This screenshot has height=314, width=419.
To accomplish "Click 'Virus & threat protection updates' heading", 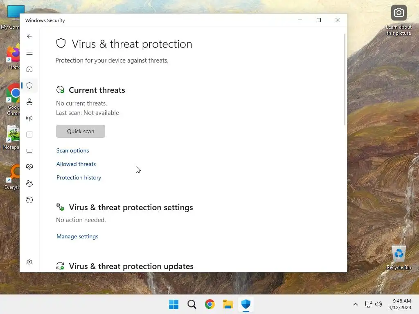I will pyautogui.click(x=131, y=266).
